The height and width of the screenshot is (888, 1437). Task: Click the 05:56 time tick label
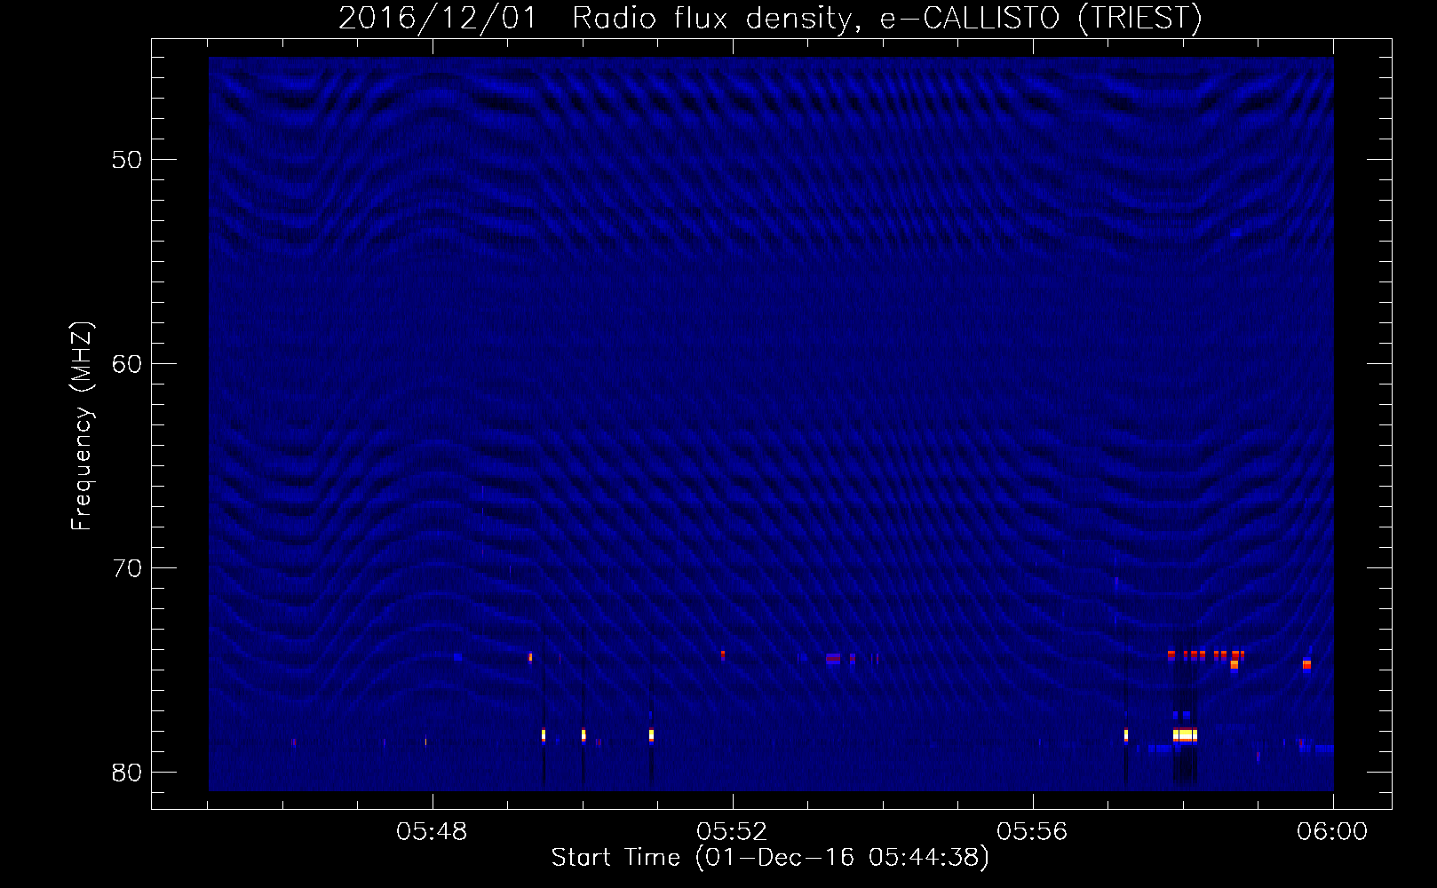point(1033,832)
